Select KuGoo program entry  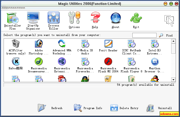16,64
